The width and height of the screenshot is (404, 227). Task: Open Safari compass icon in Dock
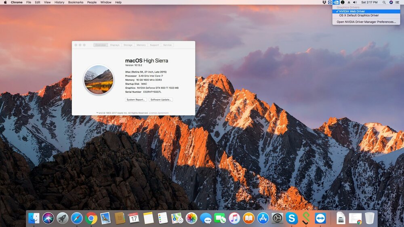(x=77, y=218)
